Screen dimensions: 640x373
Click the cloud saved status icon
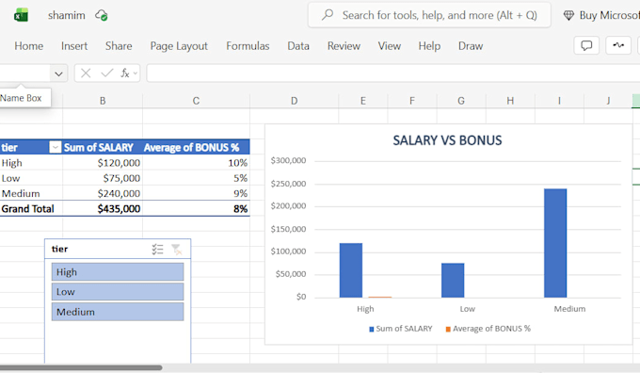tap(102, 15)
